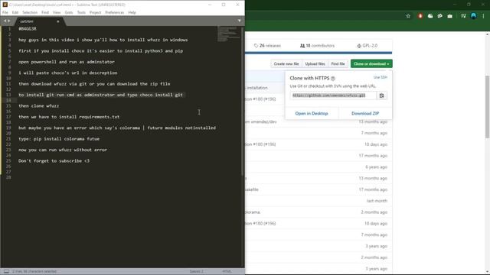The image size is (490, 275).
Task: Open 26 releases link
Action: pyautogui.click(x=267, y=46)
